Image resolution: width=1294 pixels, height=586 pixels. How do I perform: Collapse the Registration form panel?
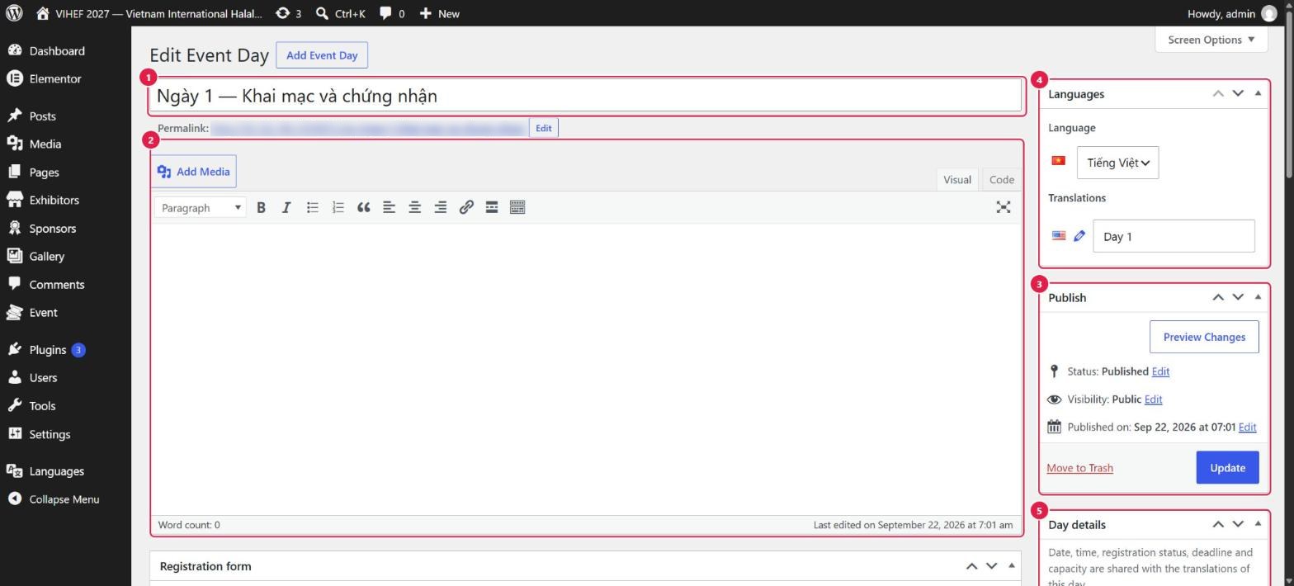click(1012, 566)
